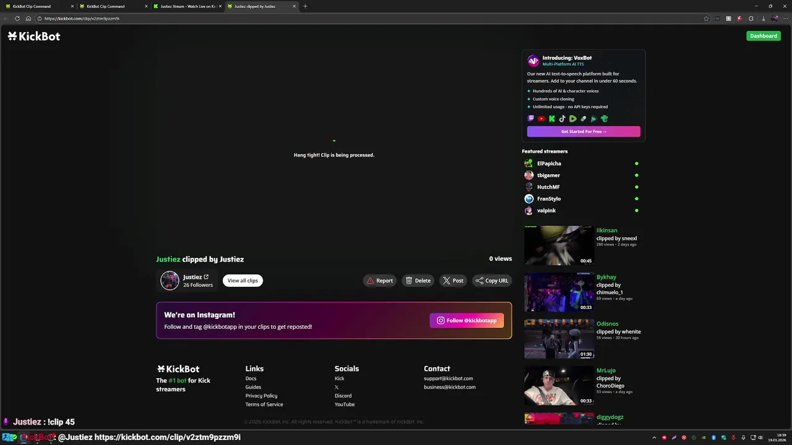This screenshot has width=792, height=445.
Task: Open the Discord socials link
Action: (x=343, y=396)
